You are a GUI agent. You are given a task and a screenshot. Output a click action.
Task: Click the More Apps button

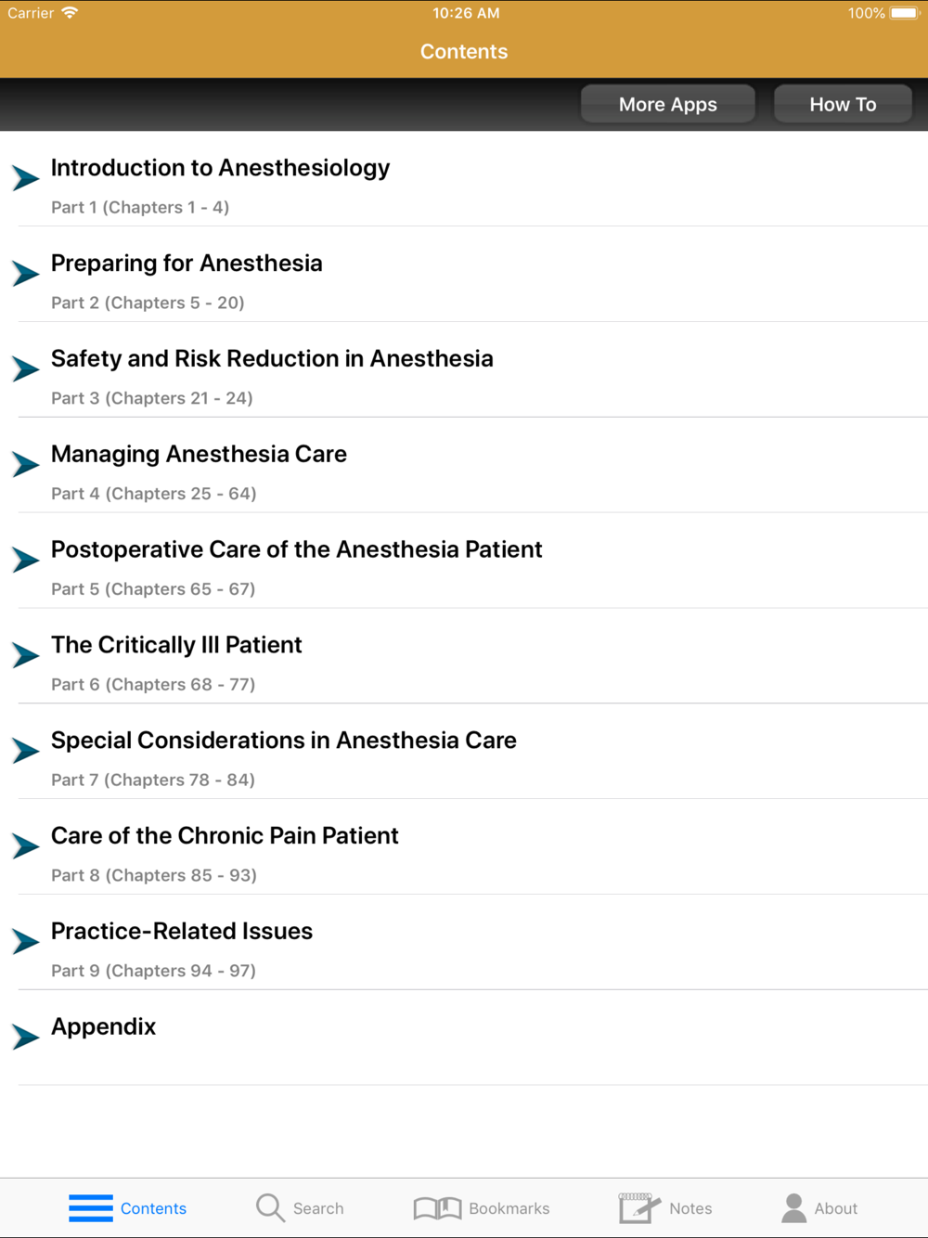point(668,104)
